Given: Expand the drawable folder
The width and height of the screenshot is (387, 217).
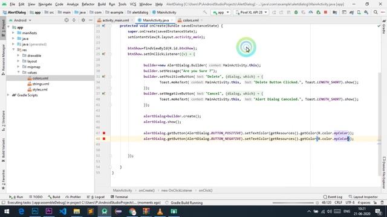Looking at the screenshot, I should [18, 55].
